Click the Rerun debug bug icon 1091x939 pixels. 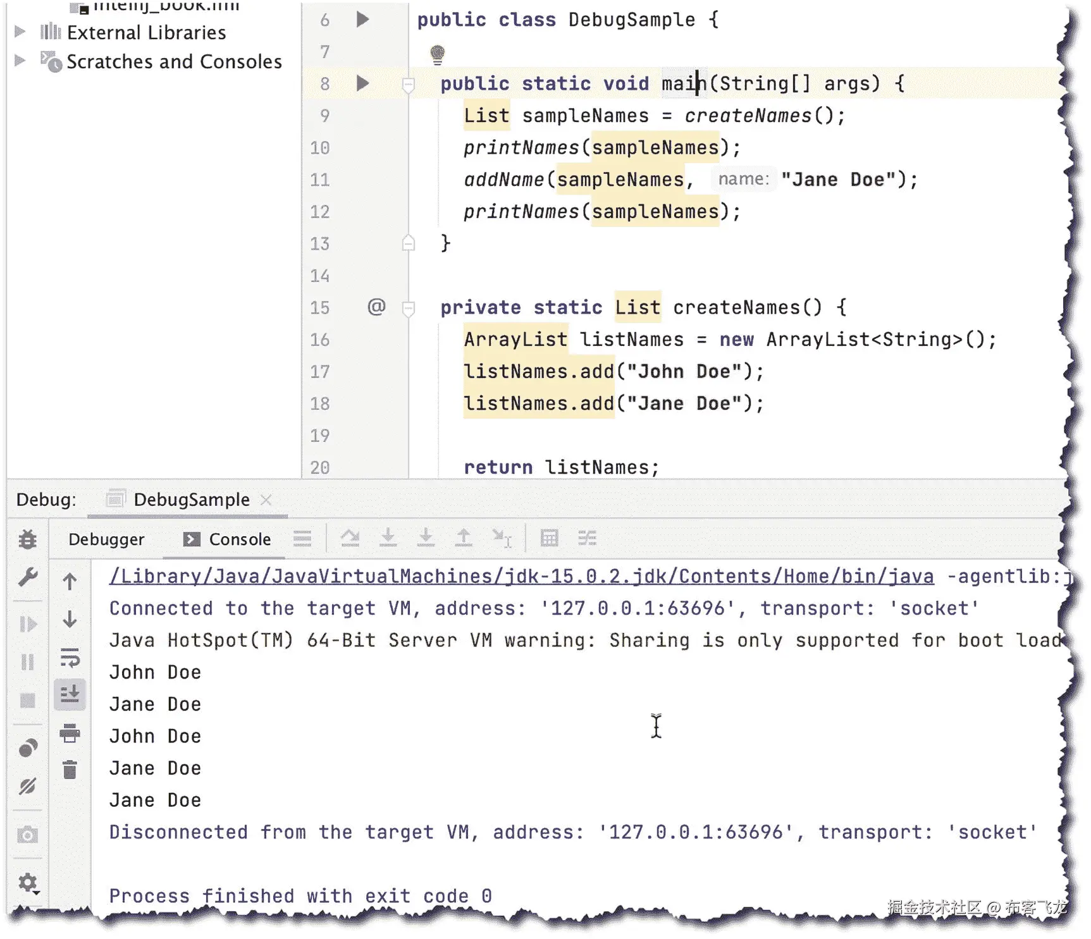[x=27, y=539]
